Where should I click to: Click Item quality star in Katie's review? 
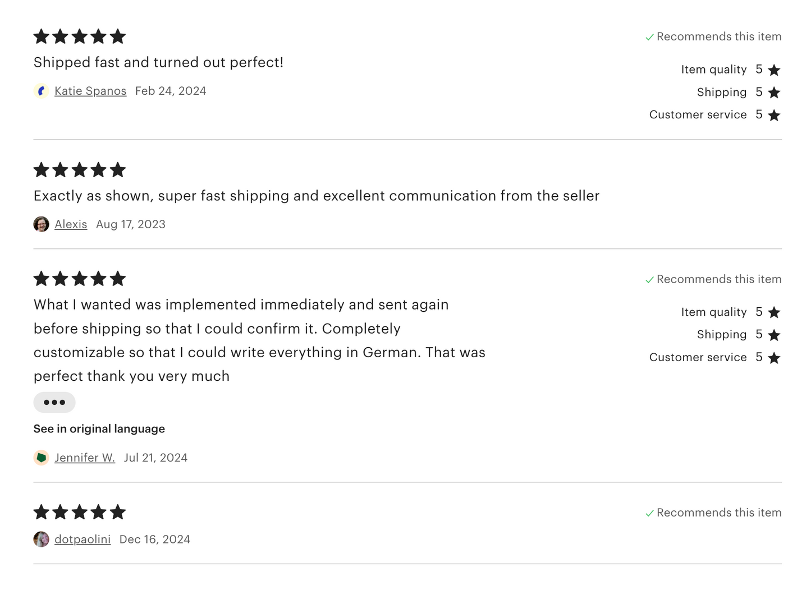pyautogui.click(x=774, y=70)
